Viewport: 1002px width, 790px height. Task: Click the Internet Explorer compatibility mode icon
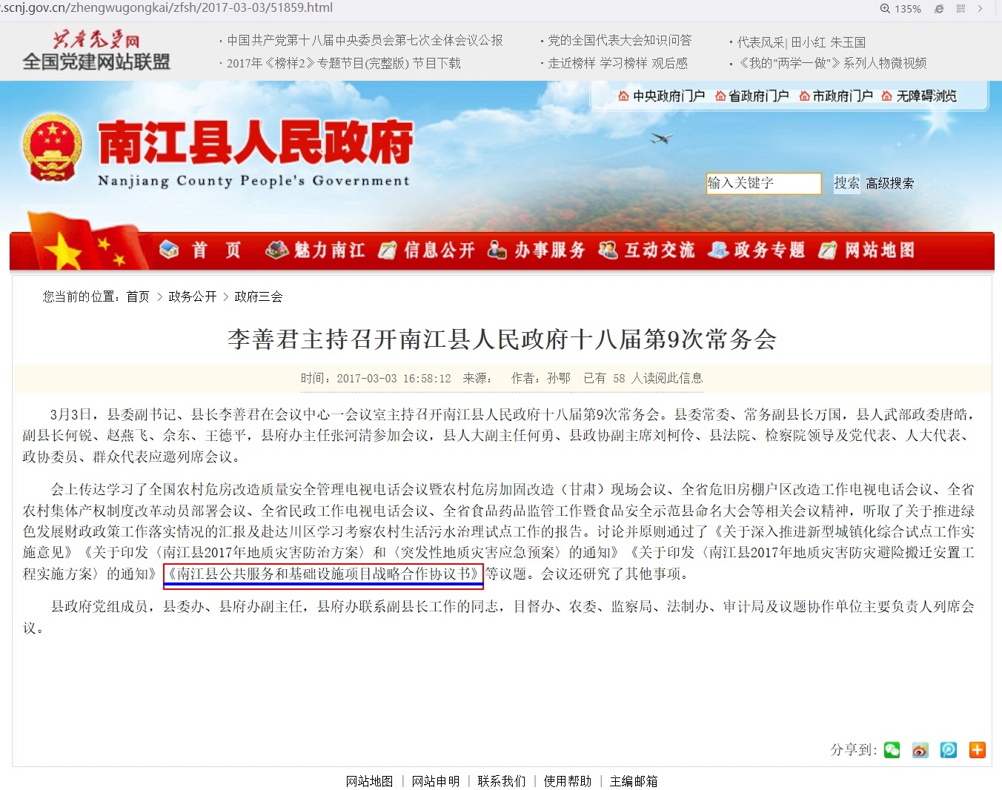click(x=939, y=9)
